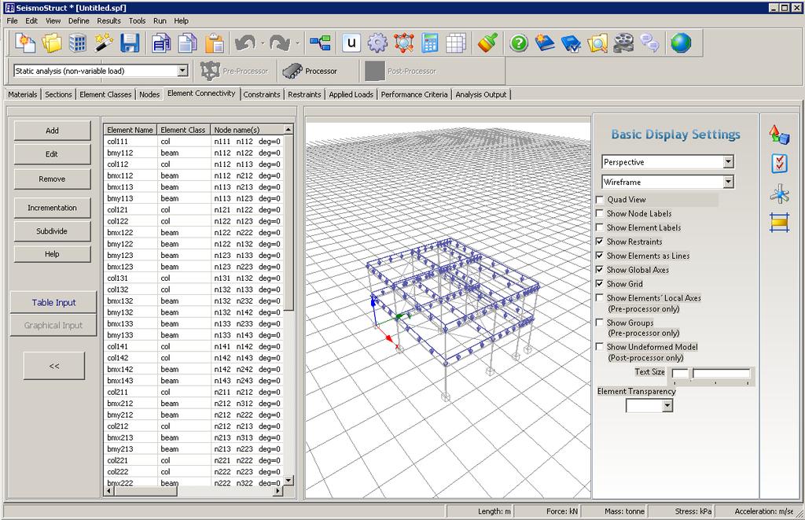Undo the last action
The image size is (805, 520).
pyautogui.click(x=245, y=42)
